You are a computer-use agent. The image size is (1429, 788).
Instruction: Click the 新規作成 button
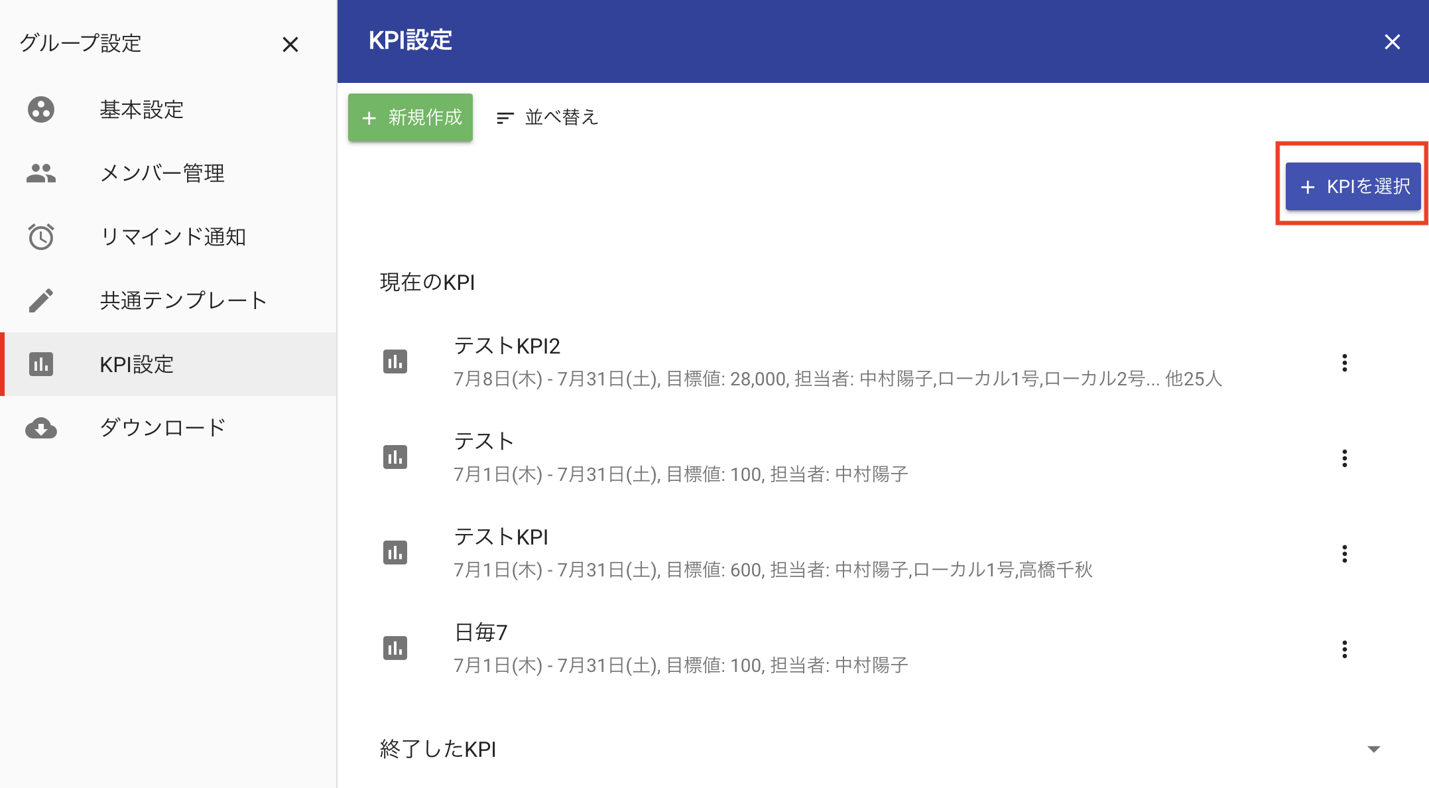(410, 117)
